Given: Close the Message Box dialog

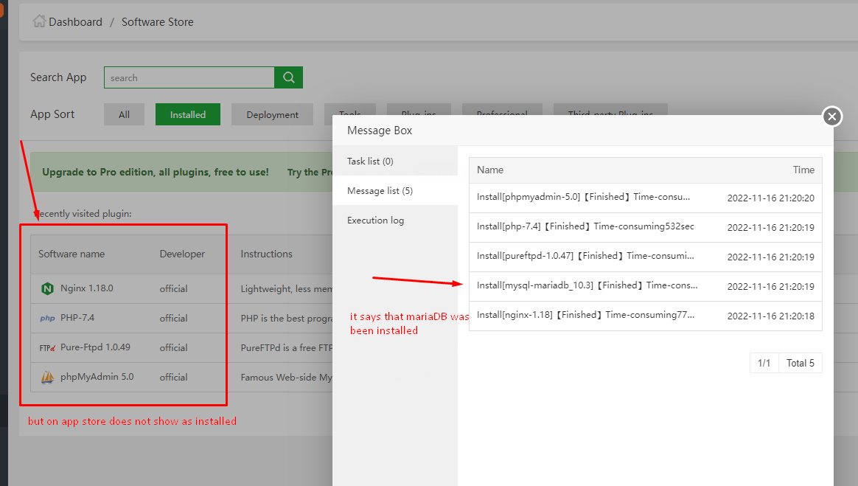Looking at the screenshot, I should [x=831, y=116].
